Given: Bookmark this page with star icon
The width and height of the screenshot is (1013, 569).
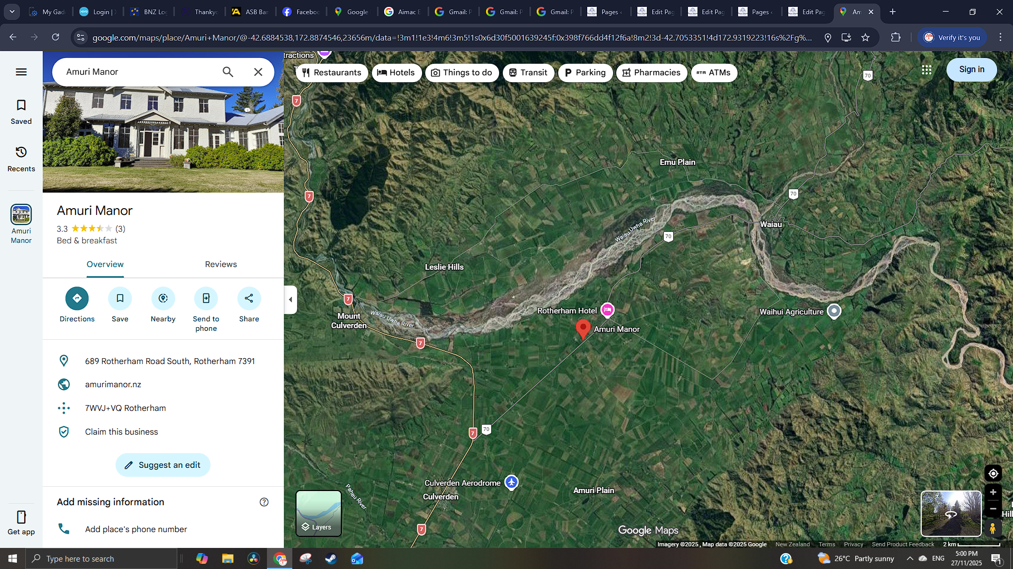Looking at the screenshot, I should [x=865, y=37].
